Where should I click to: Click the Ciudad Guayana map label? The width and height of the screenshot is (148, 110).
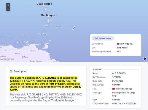pos(36,61)
